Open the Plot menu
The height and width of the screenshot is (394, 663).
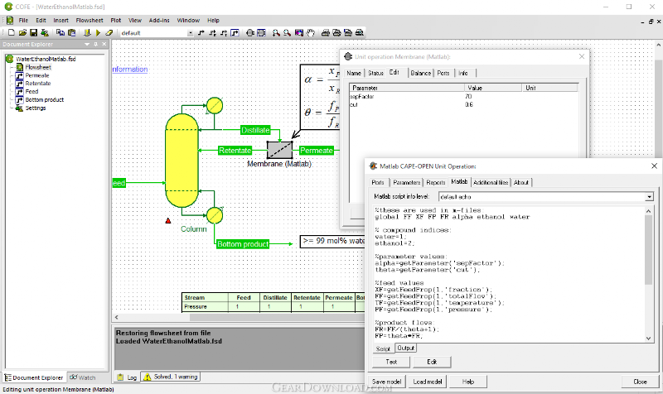click(x=115, y=20)
